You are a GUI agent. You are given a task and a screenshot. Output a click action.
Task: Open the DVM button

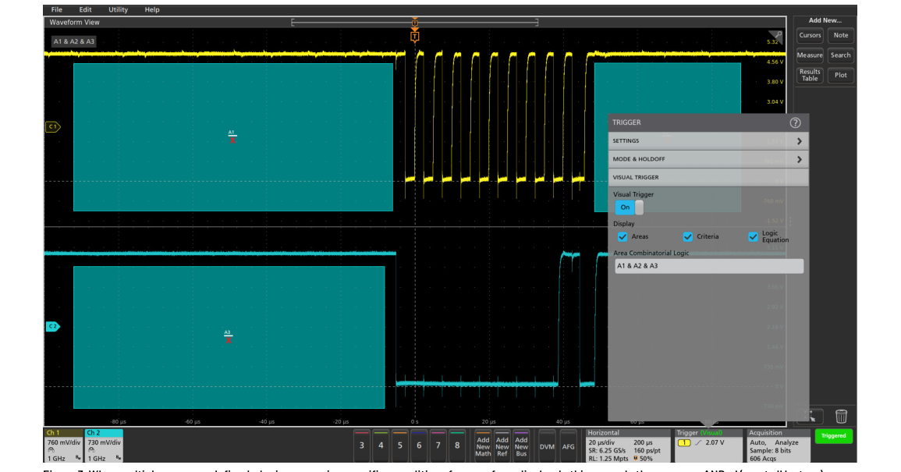point(547,445)
